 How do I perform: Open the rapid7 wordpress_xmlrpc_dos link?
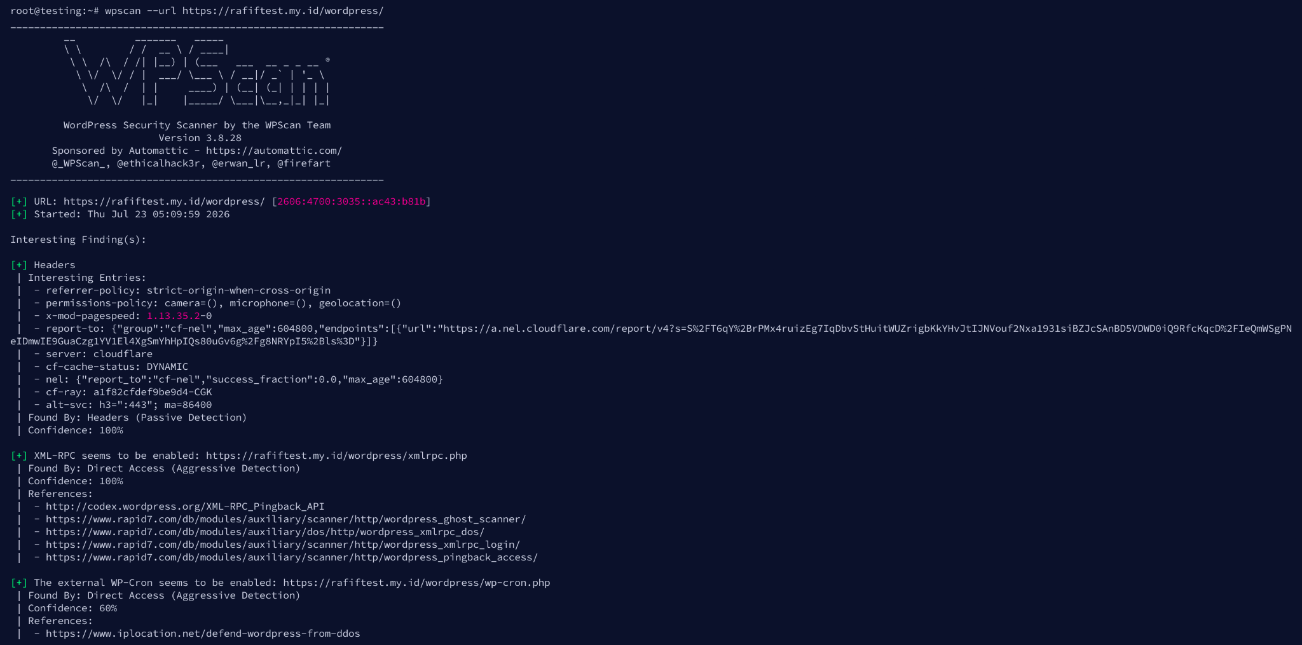tap(265, 532)
